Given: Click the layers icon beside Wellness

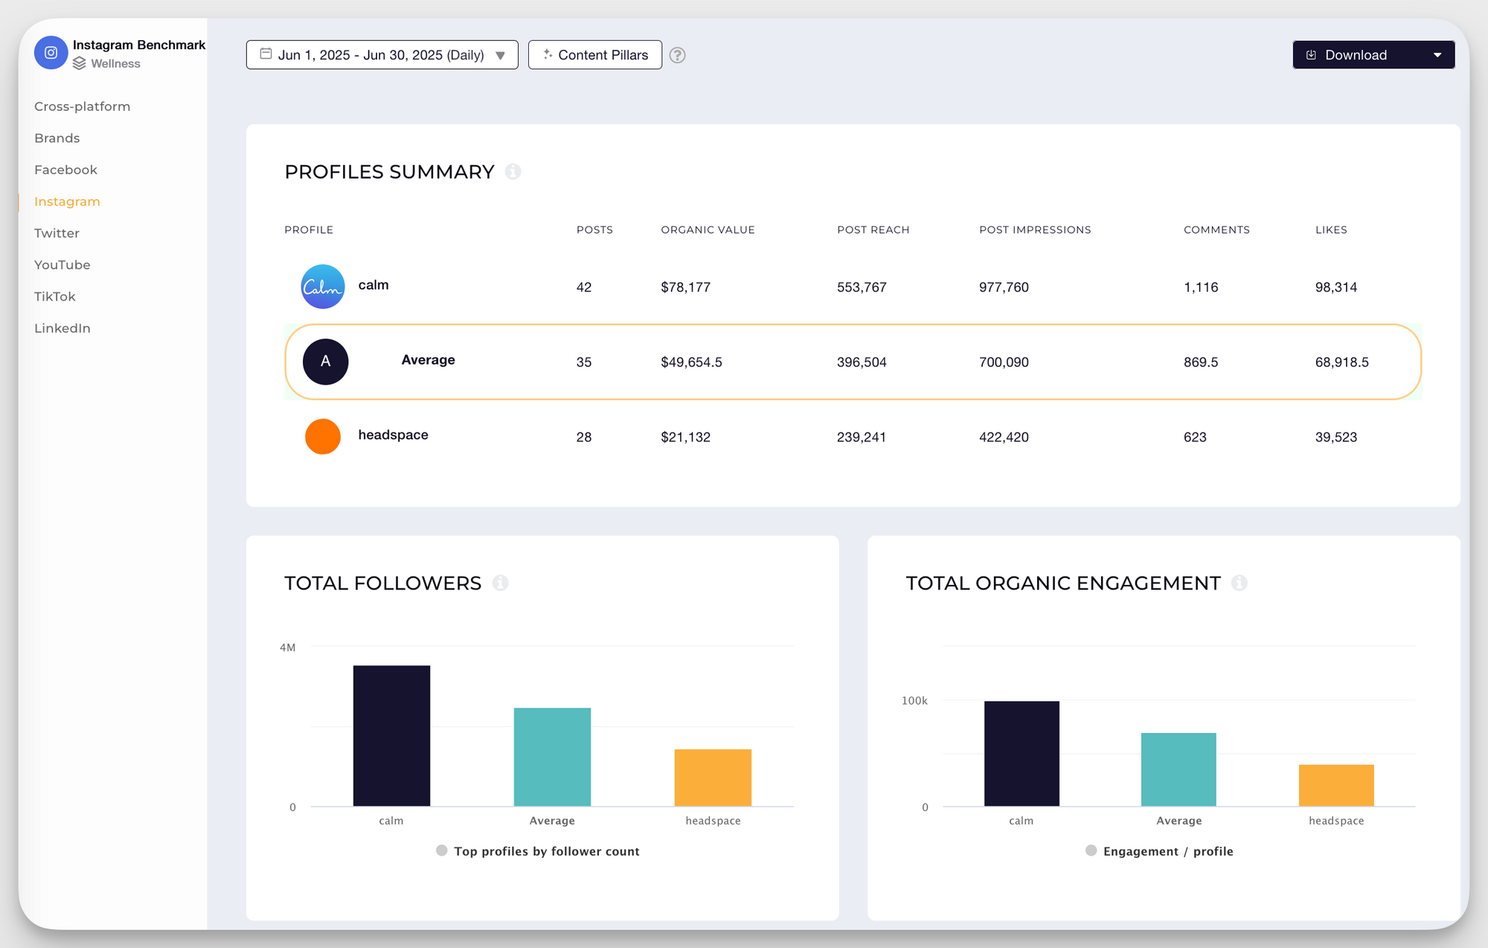Looking at the screenshot, I should tap(79, 64).
